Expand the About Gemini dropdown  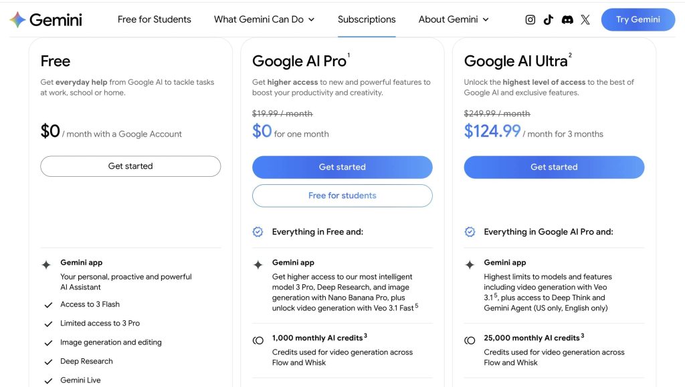coord(454,19)
